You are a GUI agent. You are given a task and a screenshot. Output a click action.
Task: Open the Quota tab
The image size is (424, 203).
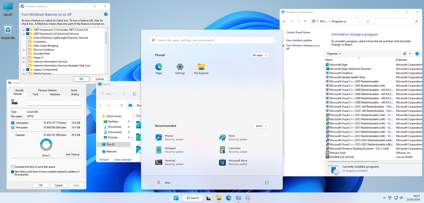point(74,90)
